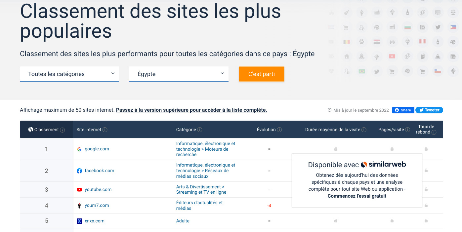Click the youm7 favicon in row 4

pyautogui.click(x=79, y=206)
